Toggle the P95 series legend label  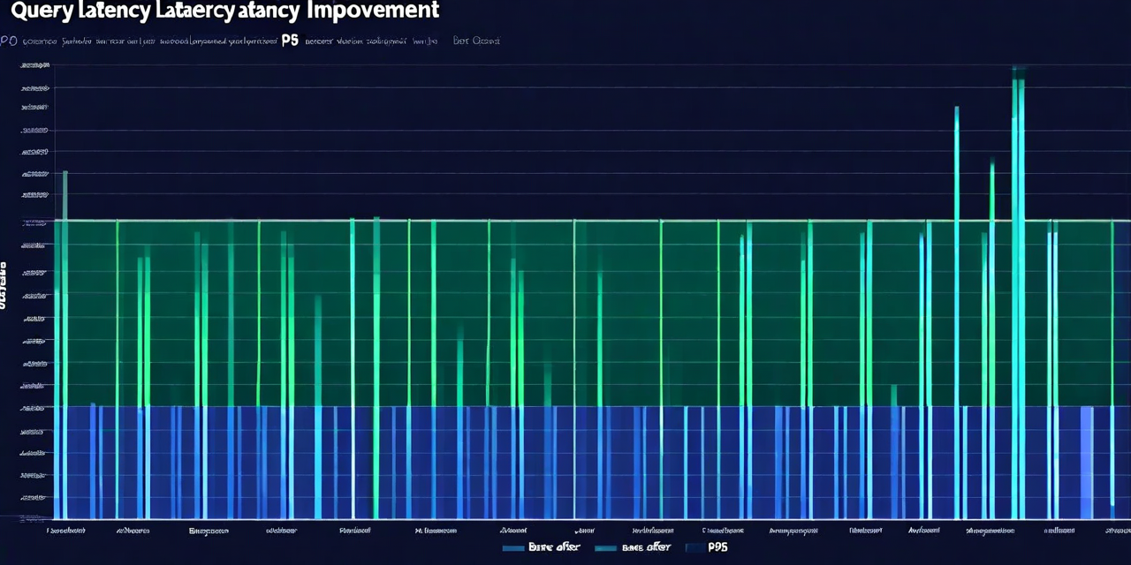click(x=717, y=547)
